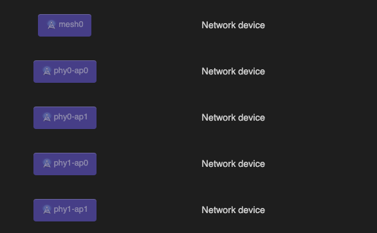Choose the phy1-ap0 device badge
Viewport: 377px width, 233px height.
coord(65,164)
